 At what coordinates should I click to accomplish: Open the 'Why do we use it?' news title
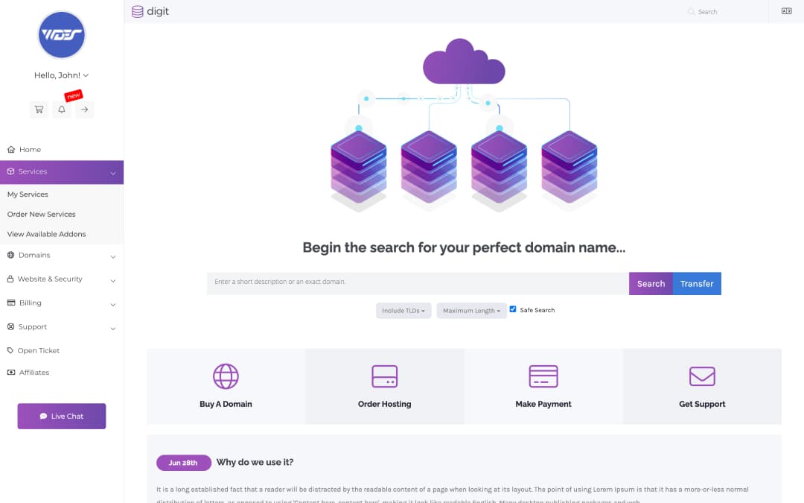pos(255,463)
